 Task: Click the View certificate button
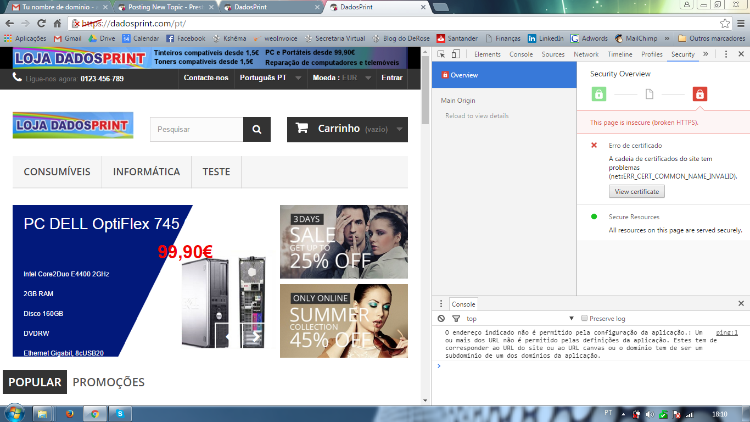[x=637, y=191]
